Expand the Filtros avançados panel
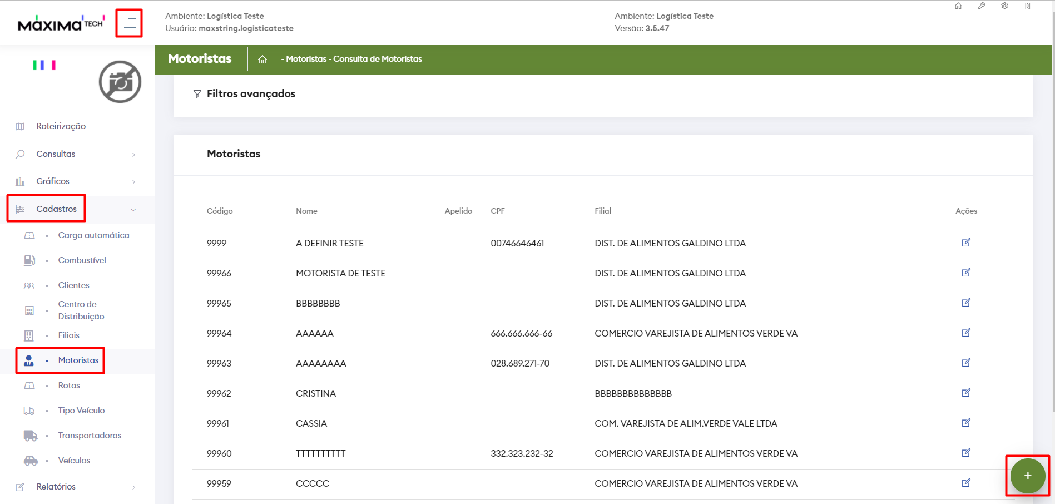The image size is (1055, 504). point(251,94)
